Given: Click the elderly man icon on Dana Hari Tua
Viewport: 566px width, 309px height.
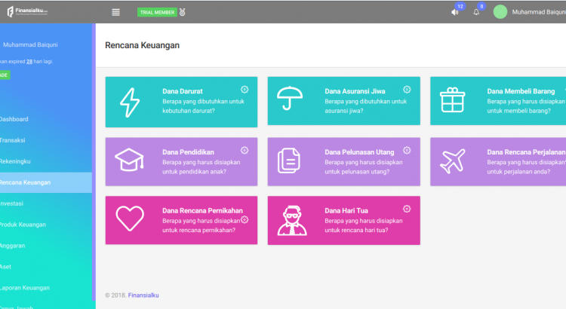Looking at the screenshot, I should (292, 221).
